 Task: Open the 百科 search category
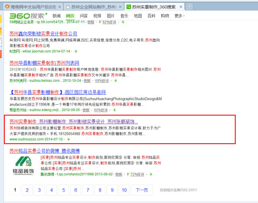[151, 16]
